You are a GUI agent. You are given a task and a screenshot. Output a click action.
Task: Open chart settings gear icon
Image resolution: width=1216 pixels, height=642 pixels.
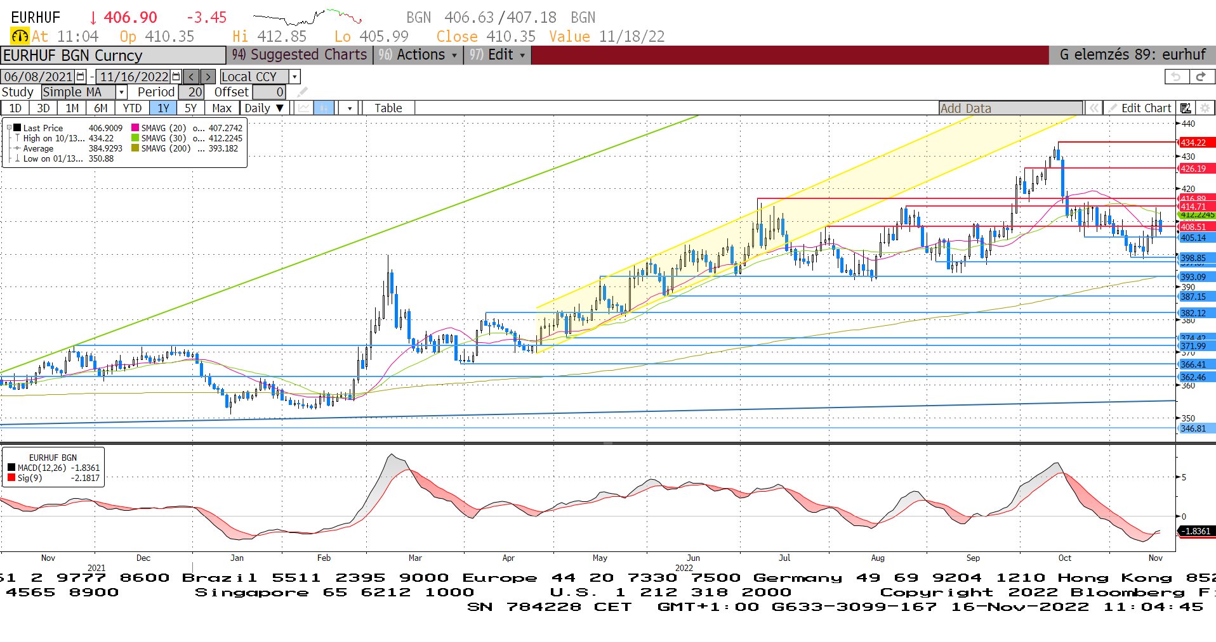1205,108
